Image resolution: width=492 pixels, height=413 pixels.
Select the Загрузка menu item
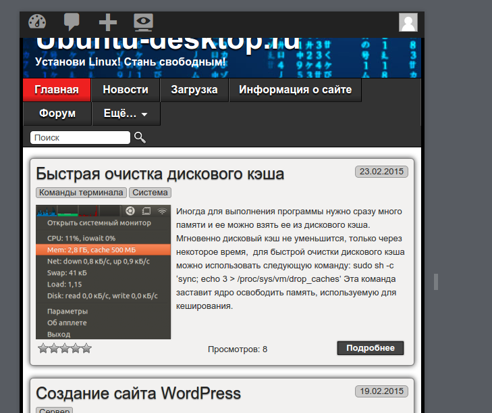tap(194, 90)
